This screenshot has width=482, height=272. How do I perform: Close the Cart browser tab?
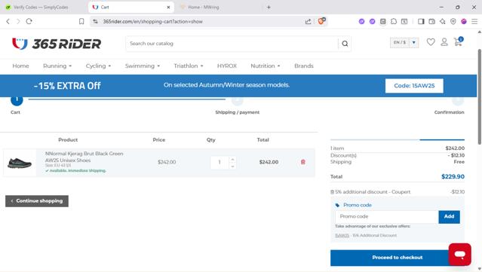click(168, 7)
